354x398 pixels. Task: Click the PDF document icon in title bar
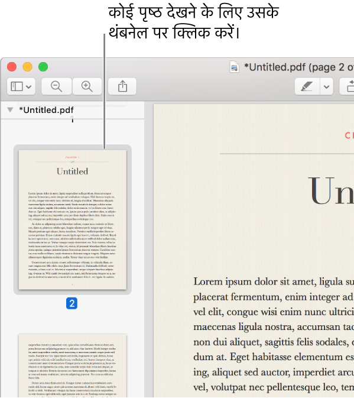[x=235, y=67]
